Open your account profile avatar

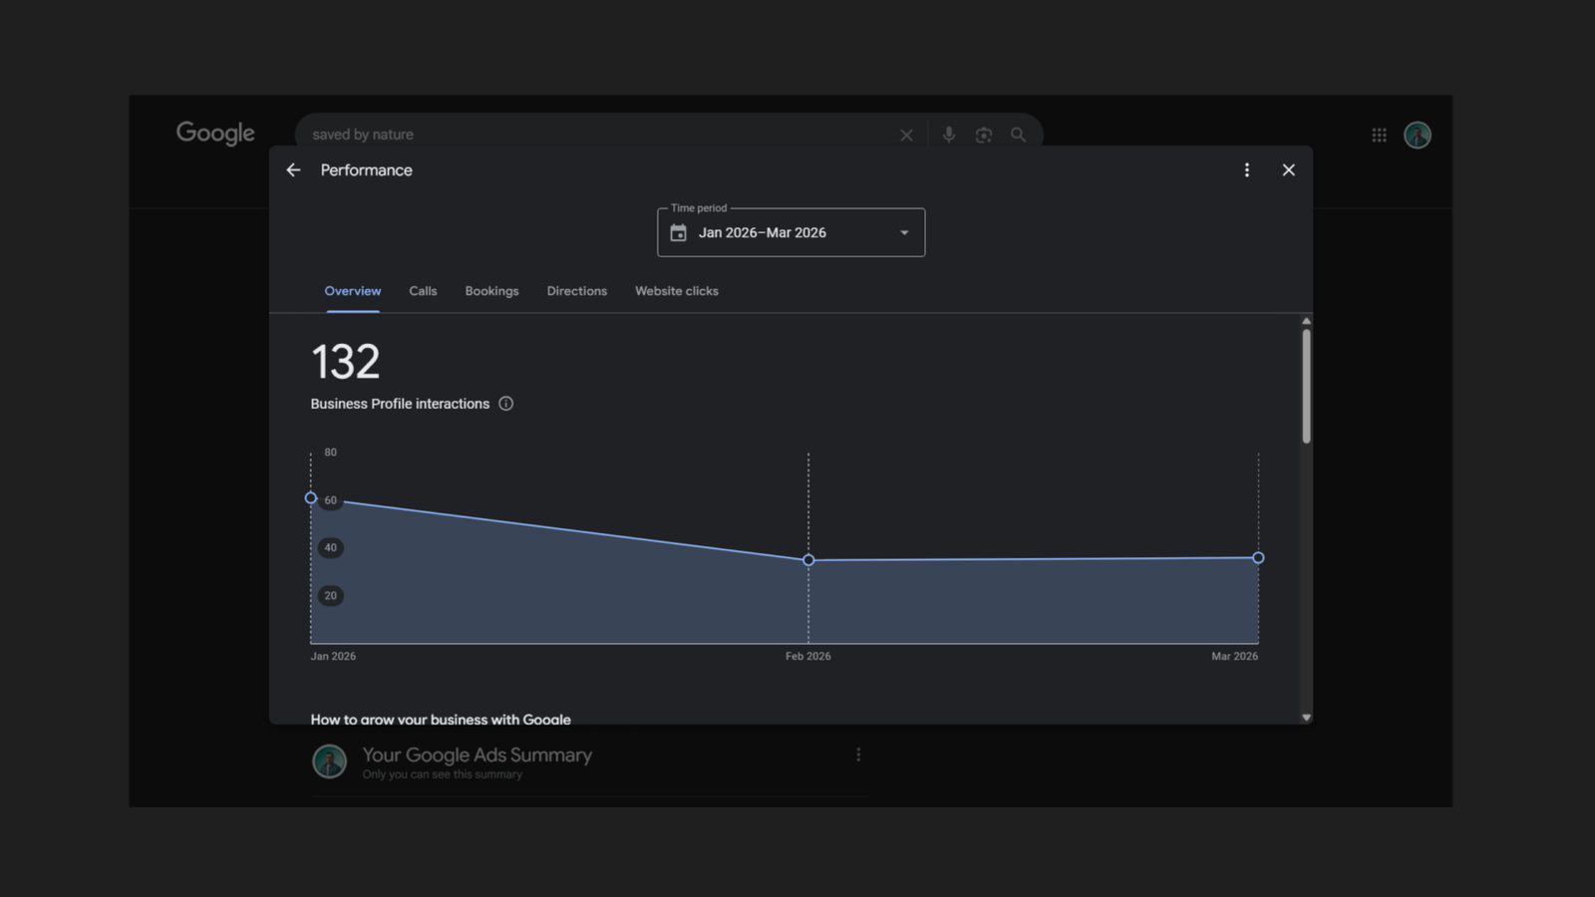coord(1418,135)
